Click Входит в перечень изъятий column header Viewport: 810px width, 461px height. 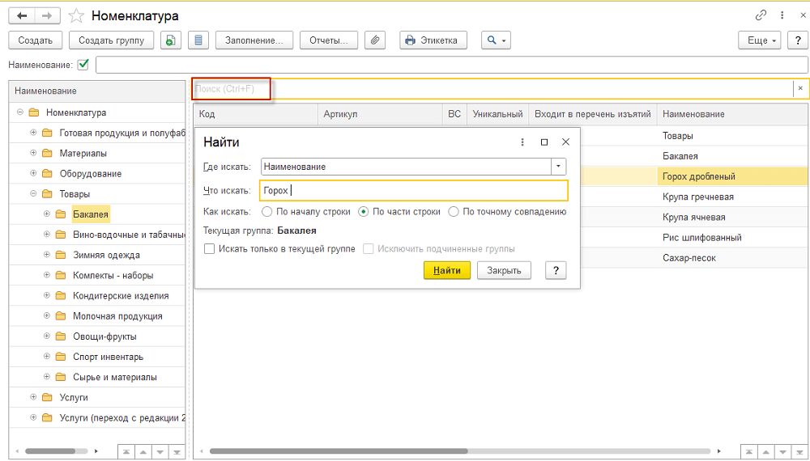coord(593,114)
